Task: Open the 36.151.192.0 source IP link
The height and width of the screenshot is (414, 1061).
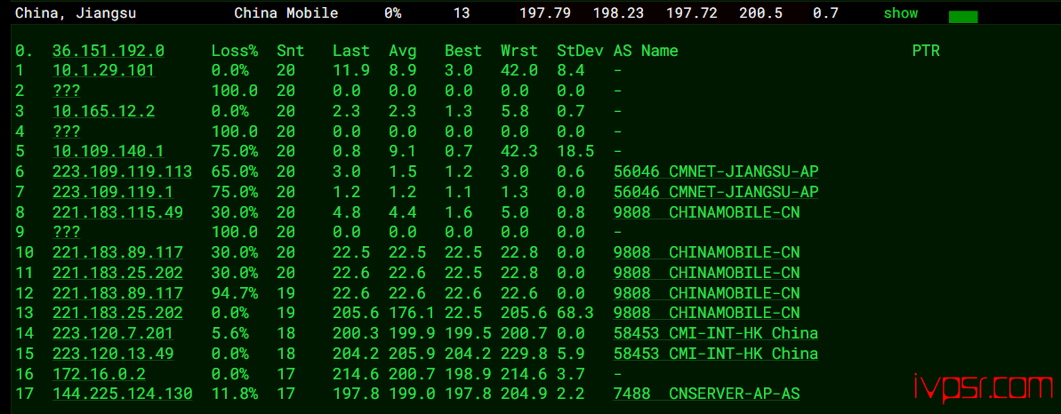Action: pos(109,51)
